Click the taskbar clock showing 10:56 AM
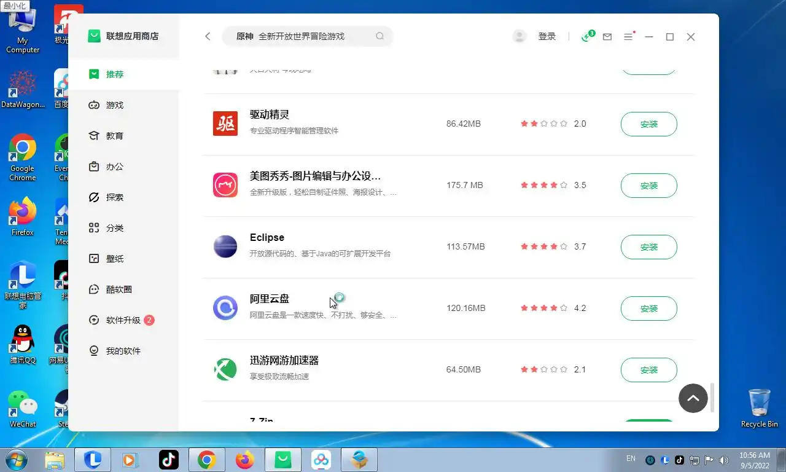This screenshot has height=472, width=786. click(755, 460)
